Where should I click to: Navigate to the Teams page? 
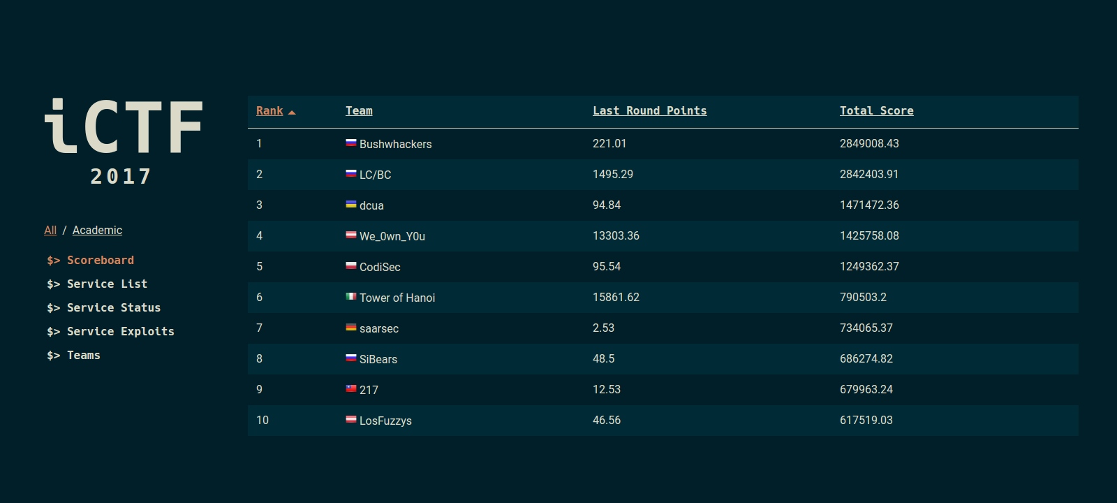click(73, 355)
